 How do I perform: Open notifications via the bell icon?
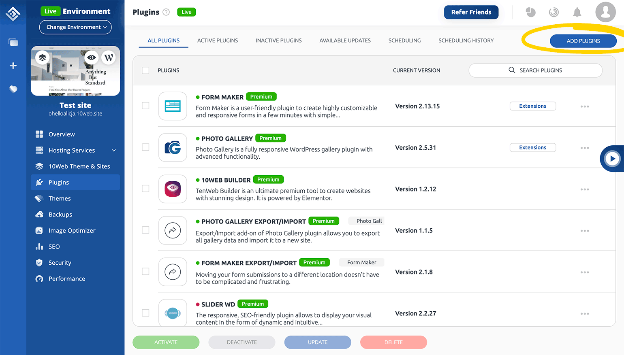pyautogui.click(x=577, y=12)
